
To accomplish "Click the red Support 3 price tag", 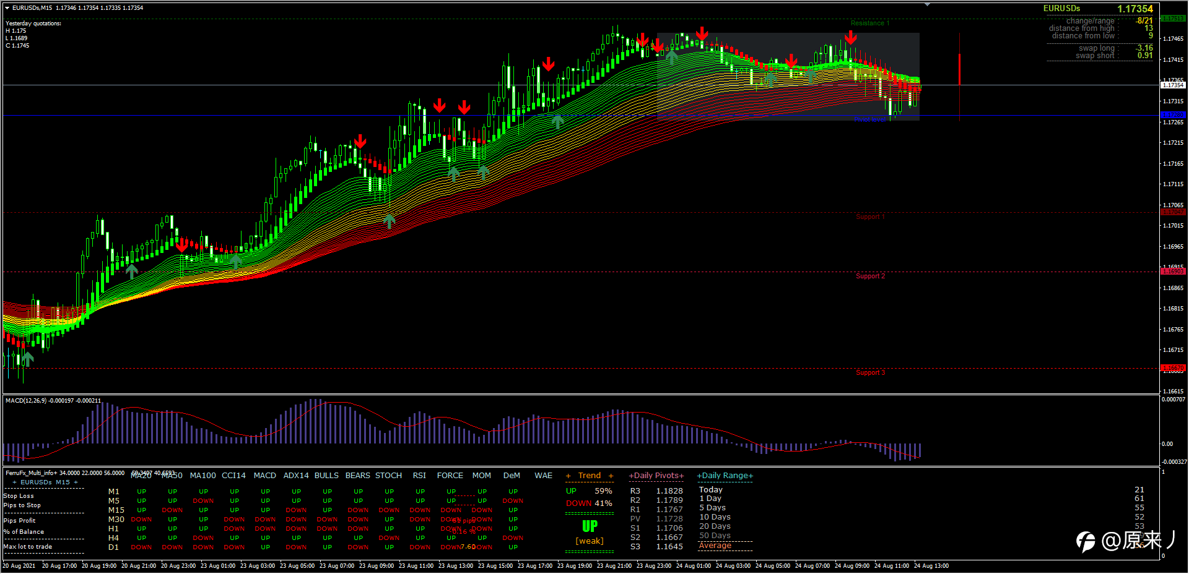I will (1173, 368).
